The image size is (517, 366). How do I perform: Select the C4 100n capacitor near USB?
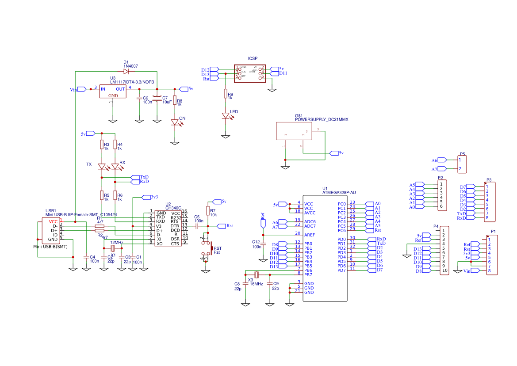[86, 257]
